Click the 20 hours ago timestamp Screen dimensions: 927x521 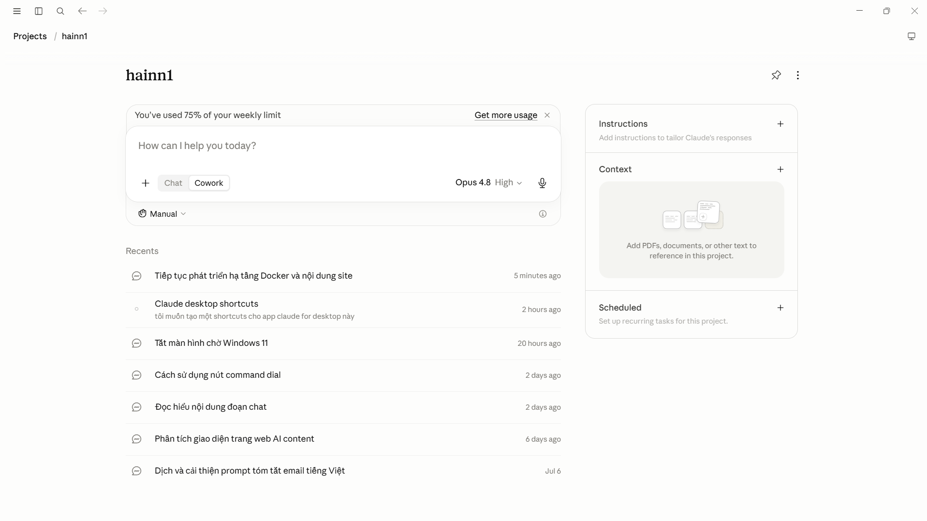pyautogui.click(x=539, y=343)
